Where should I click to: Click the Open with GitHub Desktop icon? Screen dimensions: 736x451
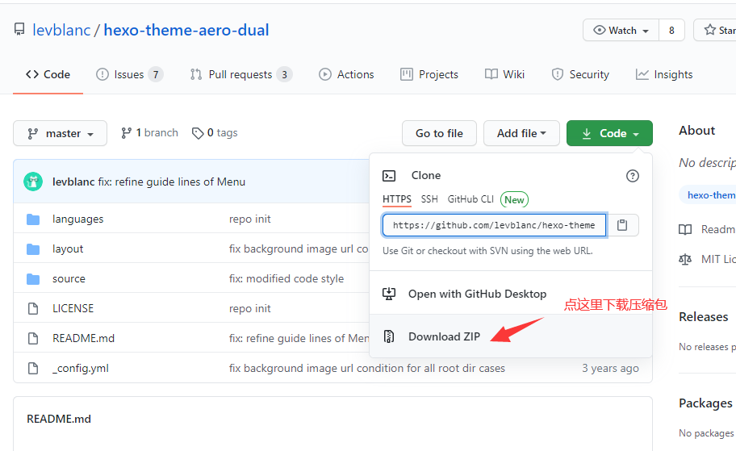pos(389,294)
